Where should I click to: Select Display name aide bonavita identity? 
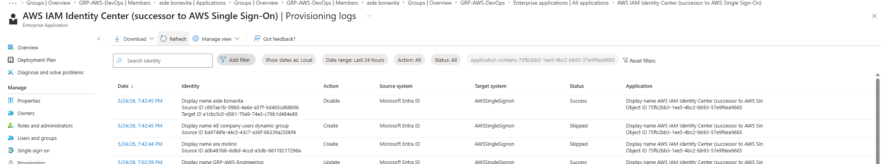[212, 101]
